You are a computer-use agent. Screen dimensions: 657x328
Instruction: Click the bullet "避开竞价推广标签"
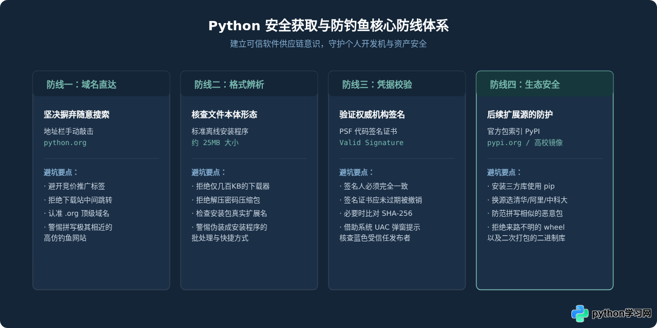[74, 186]
